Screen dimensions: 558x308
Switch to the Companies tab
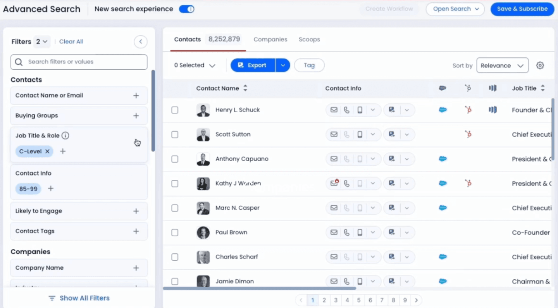coord(270,40)
